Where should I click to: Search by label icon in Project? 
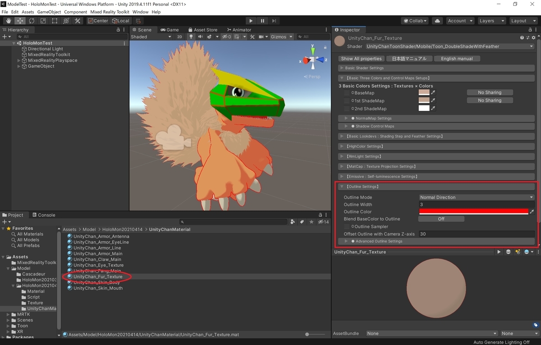click(x=302, y=222)
